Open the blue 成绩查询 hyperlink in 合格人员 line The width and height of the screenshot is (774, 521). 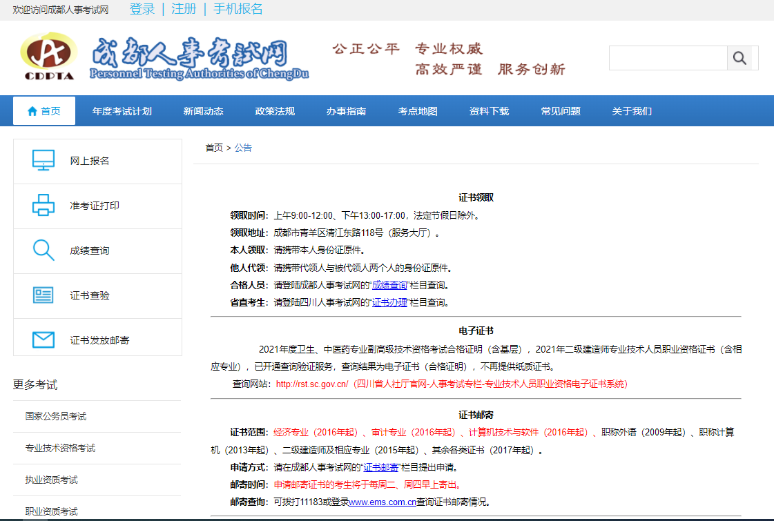tap(389, 285)
